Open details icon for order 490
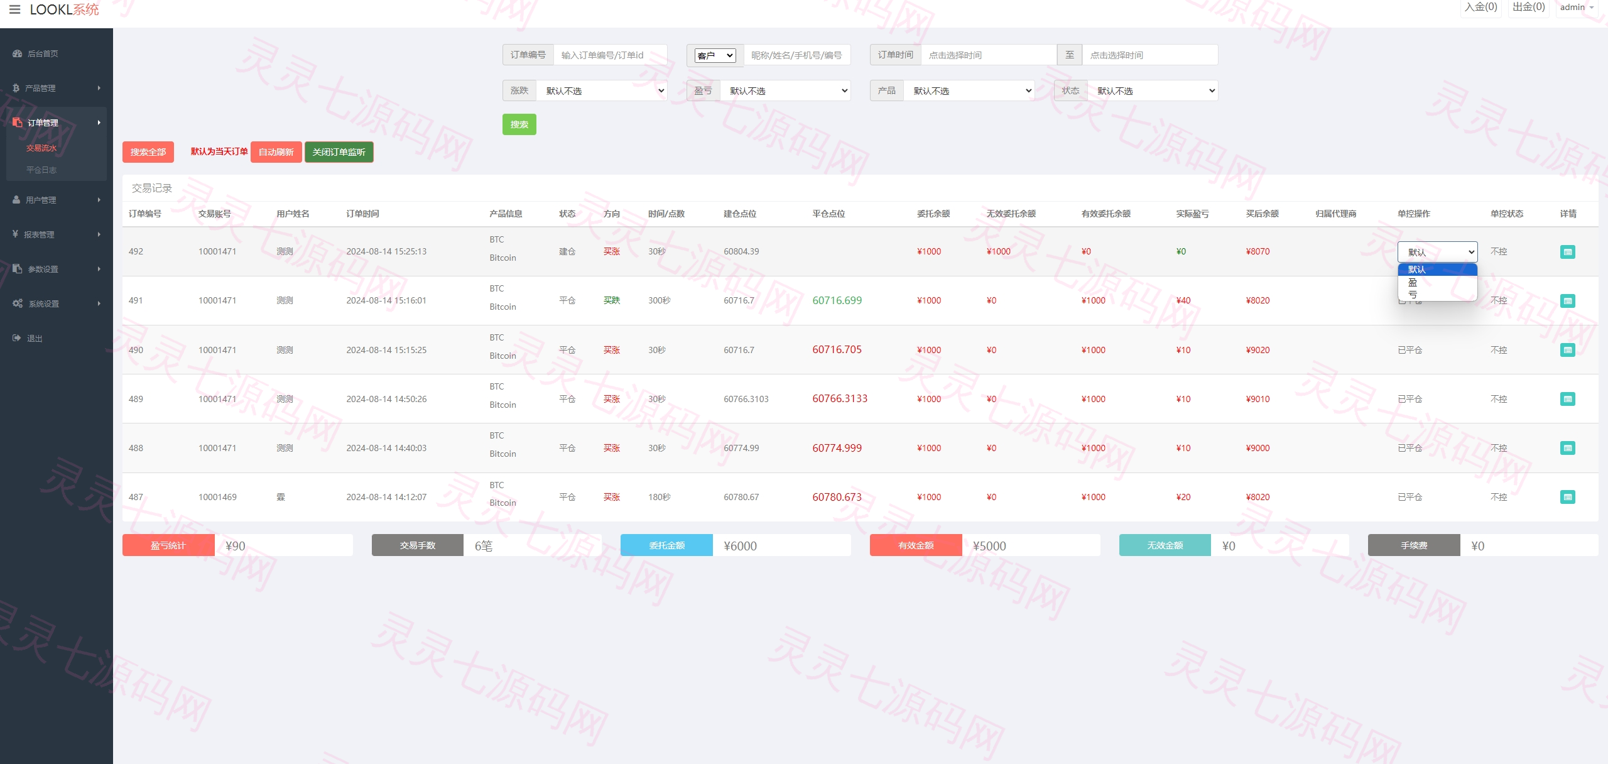This screenshot has width=1608, height=764. tap(1567, 350)
